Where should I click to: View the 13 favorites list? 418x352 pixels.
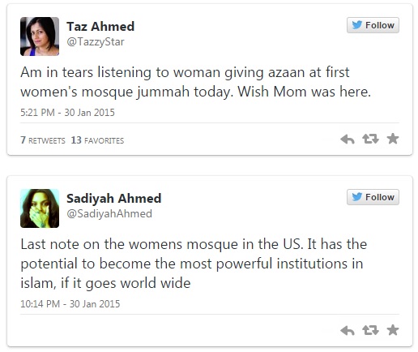[97, 140]
